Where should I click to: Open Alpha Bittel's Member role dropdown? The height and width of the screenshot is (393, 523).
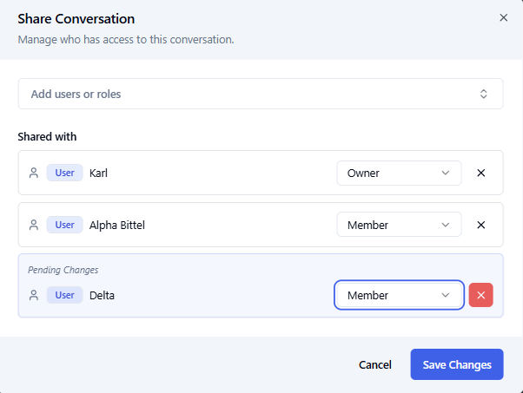(x=399, y=225)
